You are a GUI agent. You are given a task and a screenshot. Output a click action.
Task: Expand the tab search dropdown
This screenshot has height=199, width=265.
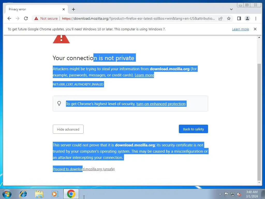[x=231, y=9]
